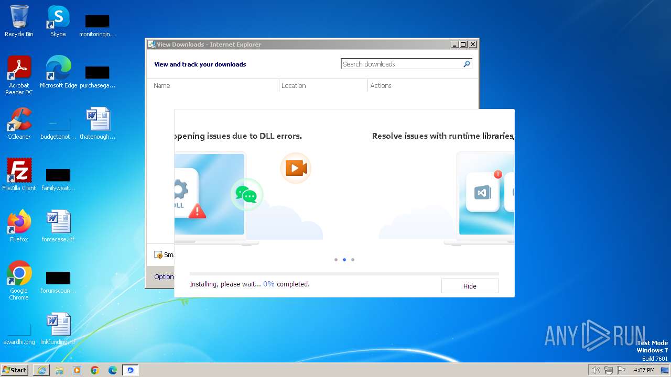Click the search magnifier icon in View Downloads
This screenshot has height=377, width=671.
pyautogui.click(x=467, y=64)
